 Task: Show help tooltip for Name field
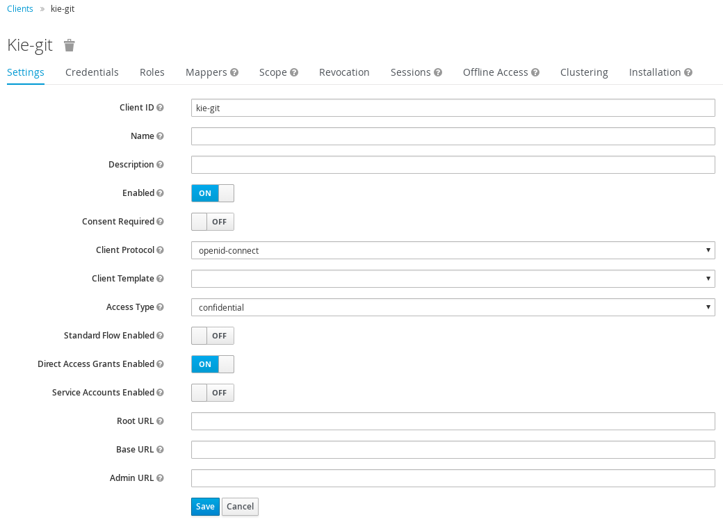pyautogui.click(x=160, y=136)
